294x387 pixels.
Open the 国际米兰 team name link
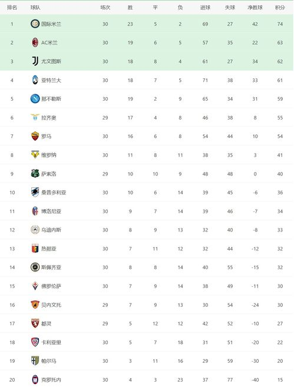(51, 24)
